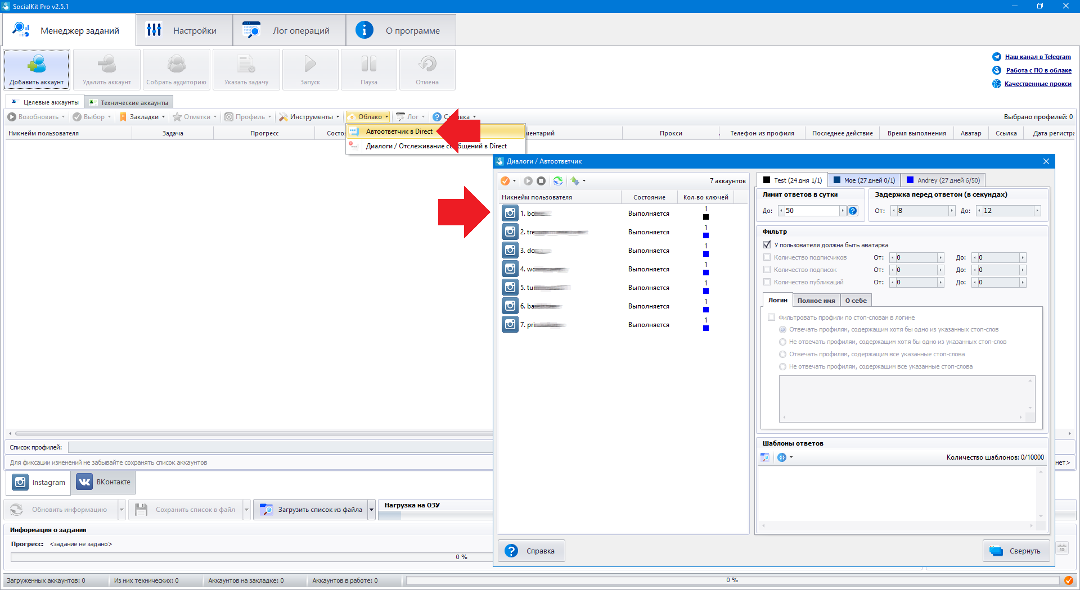Click play icon in Автоответчик toolbar

[528, 181]
